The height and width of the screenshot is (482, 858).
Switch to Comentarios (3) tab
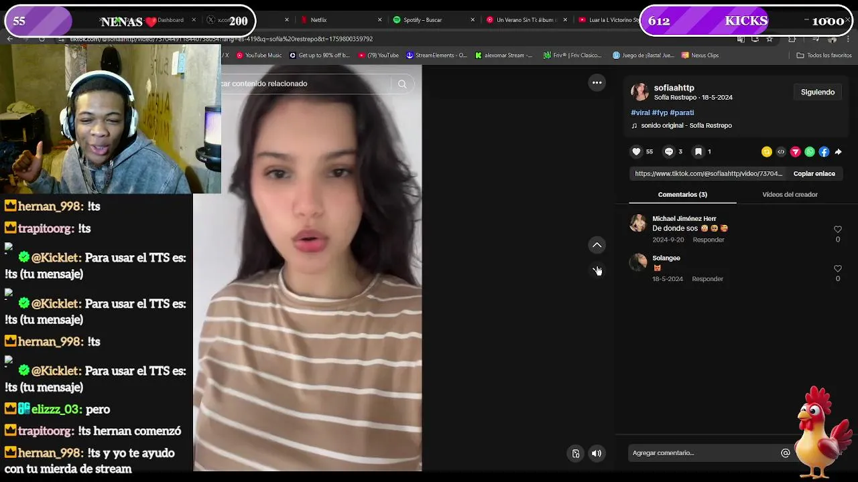coord(682,195)
